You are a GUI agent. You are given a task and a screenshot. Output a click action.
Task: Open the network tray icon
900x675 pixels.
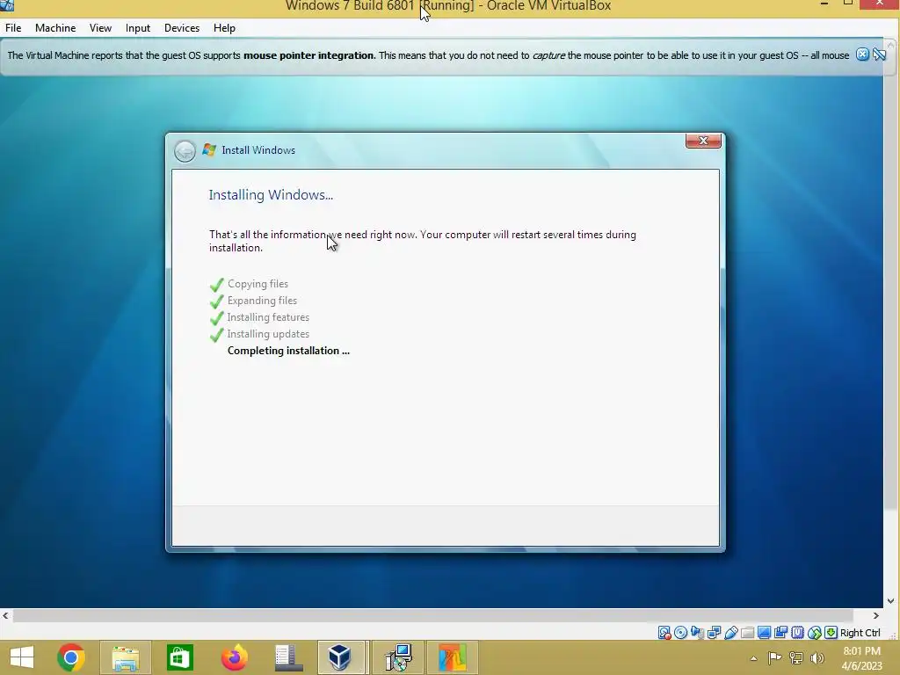(x=796, y=657)
